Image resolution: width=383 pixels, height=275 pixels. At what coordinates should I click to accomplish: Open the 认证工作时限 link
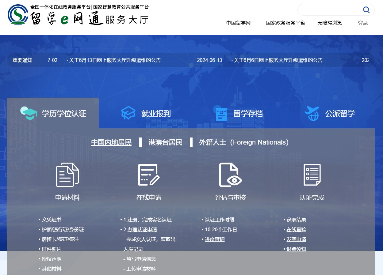(220, 220)
